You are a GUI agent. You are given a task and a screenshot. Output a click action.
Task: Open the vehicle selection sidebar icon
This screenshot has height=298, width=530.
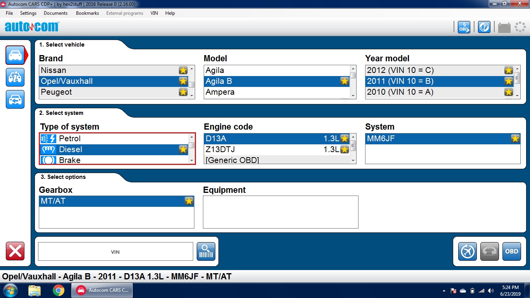15,55
